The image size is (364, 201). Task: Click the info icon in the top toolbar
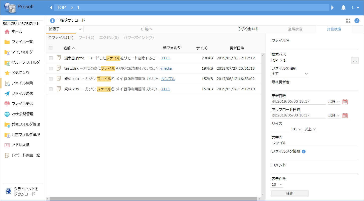point(357,21)
